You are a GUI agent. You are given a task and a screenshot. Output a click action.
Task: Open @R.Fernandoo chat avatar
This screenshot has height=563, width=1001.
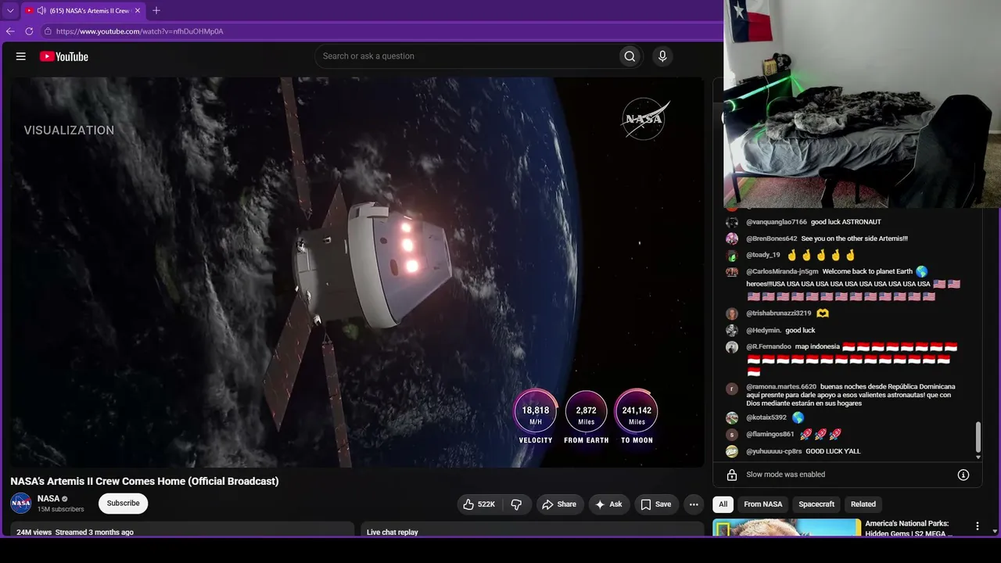point(732,347)
